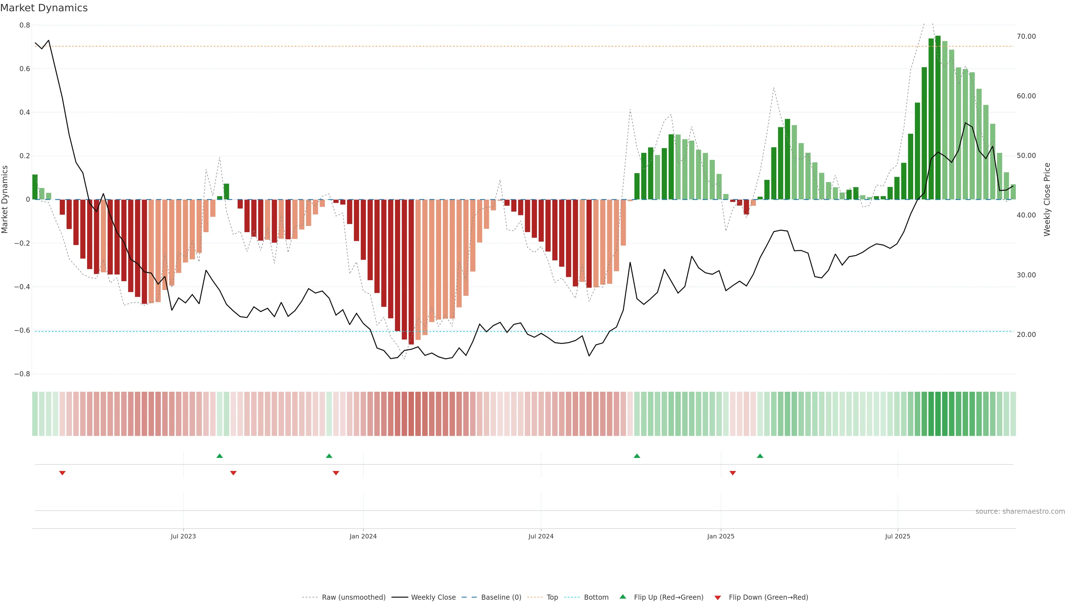
Task: Click the green flip-up marker just before Jan 2024
Action: [329, 456]
